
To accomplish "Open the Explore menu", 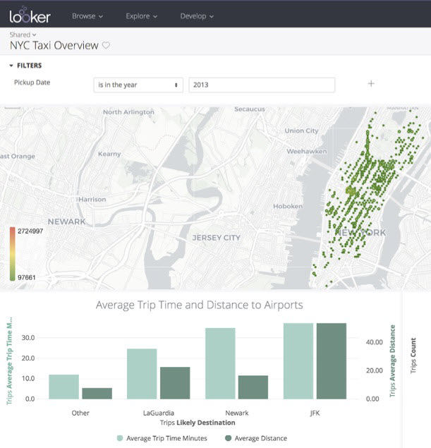I will pos(141,16).
